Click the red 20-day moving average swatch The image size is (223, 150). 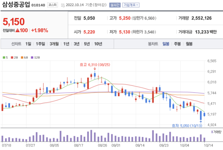[12, 57]
